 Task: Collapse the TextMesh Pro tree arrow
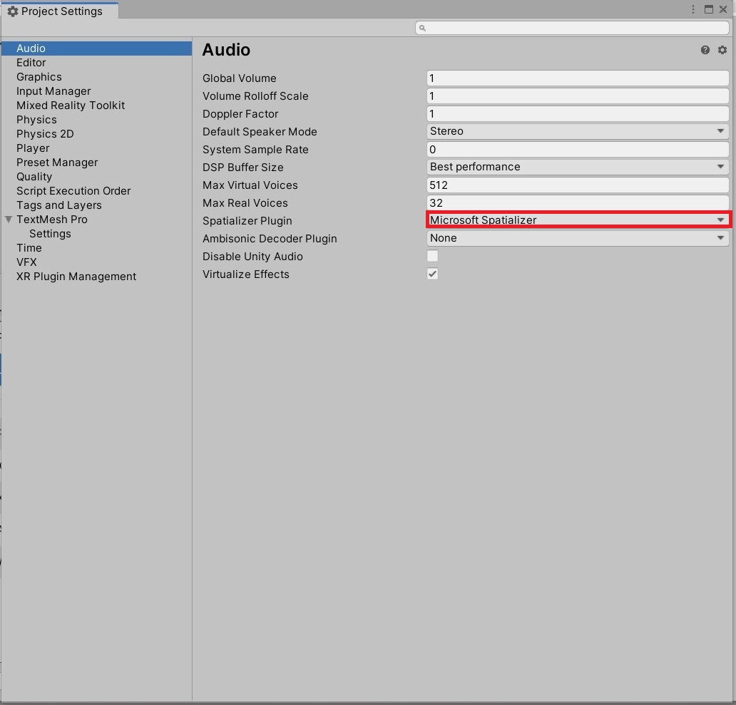tap(9, 220)
